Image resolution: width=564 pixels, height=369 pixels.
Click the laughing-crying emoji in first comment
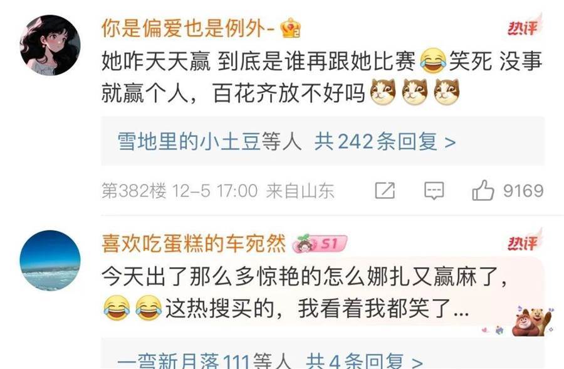433,61
